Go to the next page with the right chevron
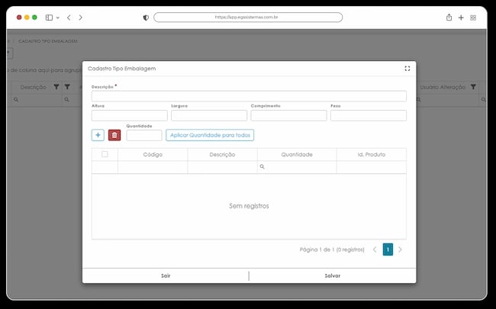 (400, 249)
